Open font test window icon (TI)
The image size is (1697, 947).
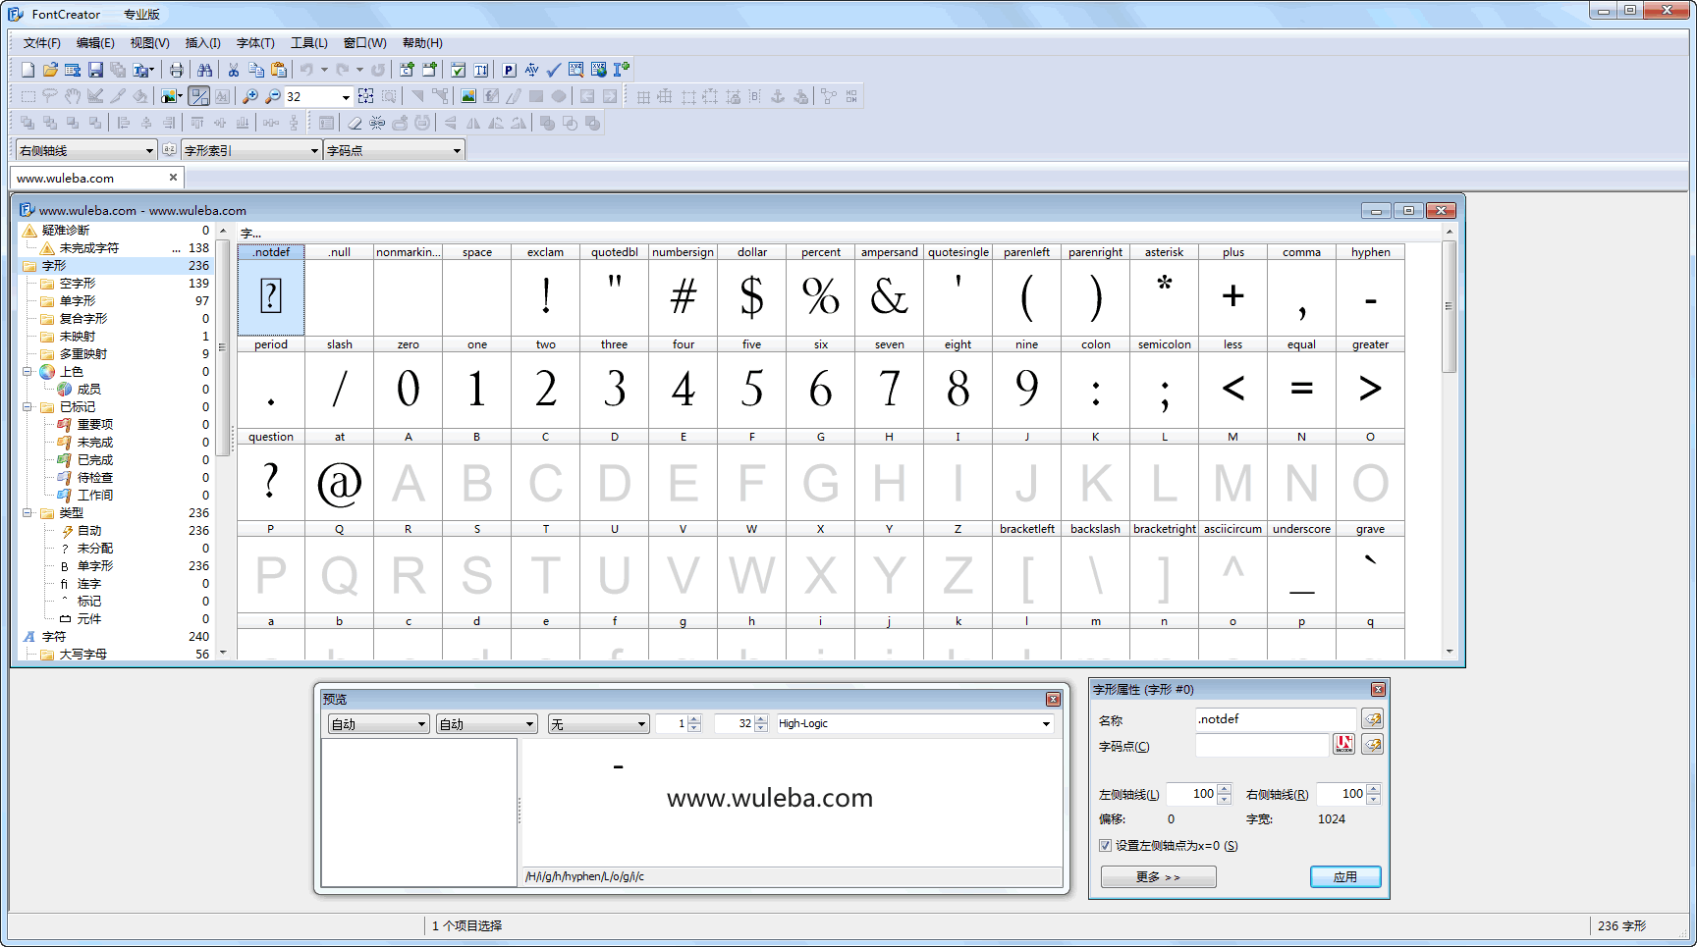pos(481,70)
